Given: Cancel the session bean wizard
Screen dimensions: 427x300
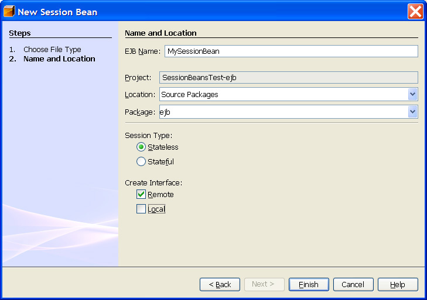Looking at the screenshot, I should (x=353, y=284).
